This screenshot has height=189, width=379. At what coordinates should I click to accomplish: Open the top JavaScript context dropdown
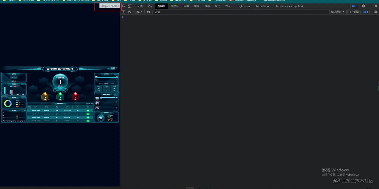pos(139,12)
